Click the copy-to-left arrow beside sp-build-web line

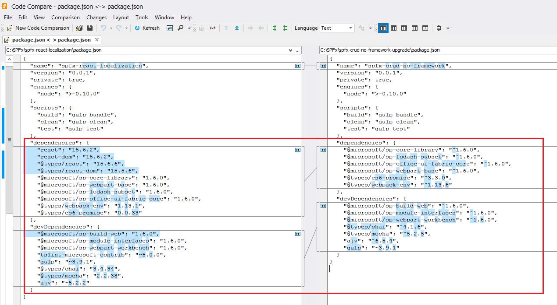pos(323,206)
